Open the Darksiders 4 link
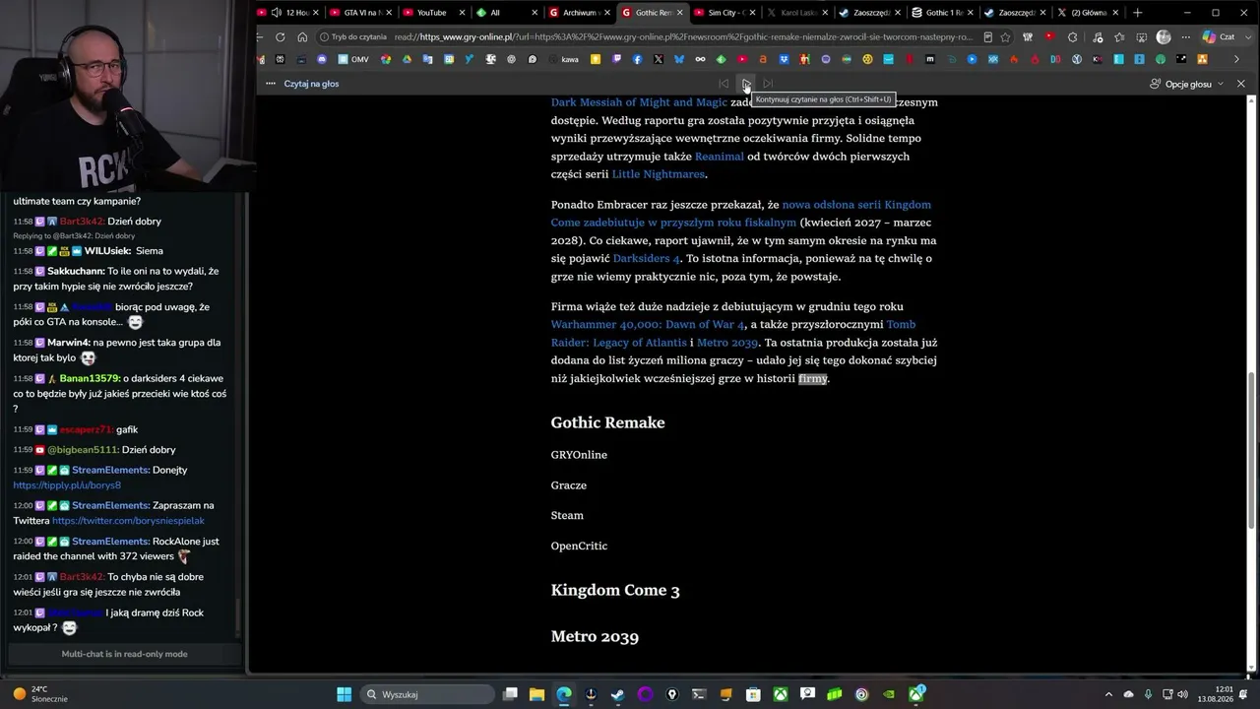 coord(647,258)
